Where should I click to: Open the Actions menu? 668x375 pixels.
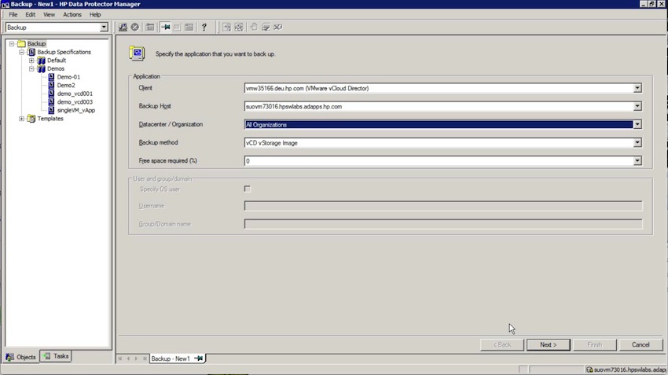tap(72, 14)
